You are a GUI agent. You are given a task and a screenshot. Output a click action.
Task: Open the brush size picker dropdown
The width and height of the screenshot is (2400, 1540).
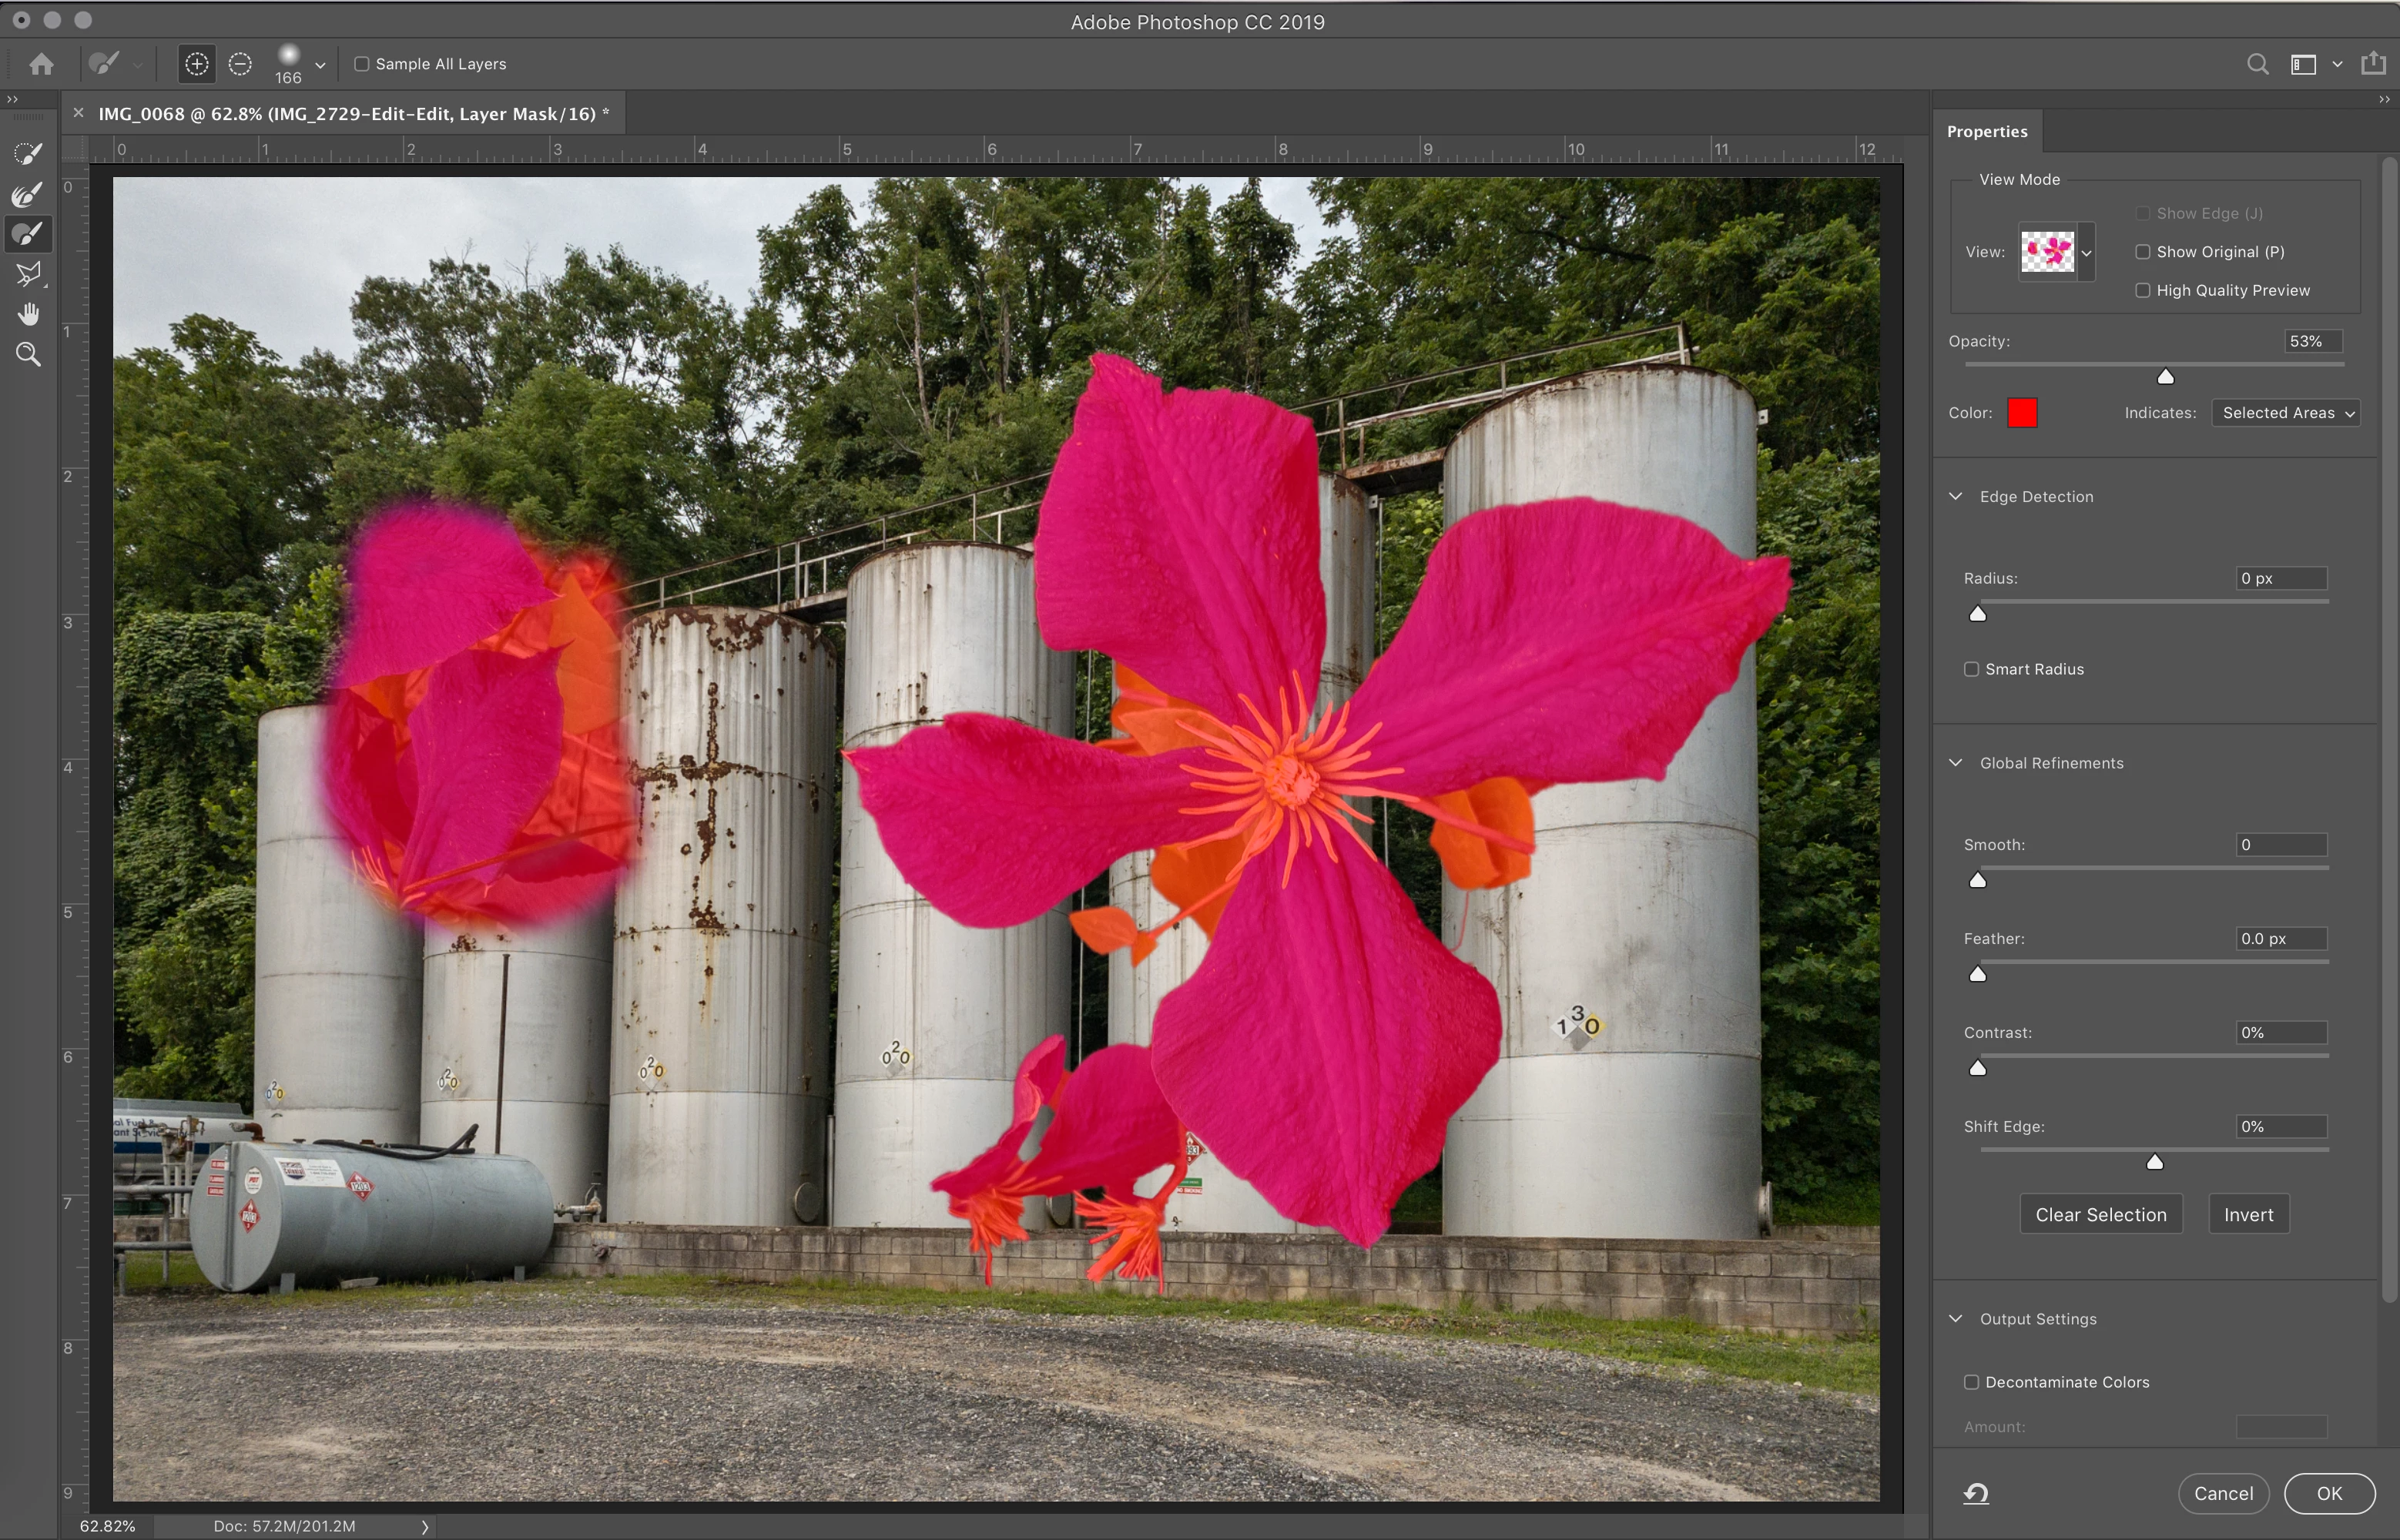click(320, 65)
